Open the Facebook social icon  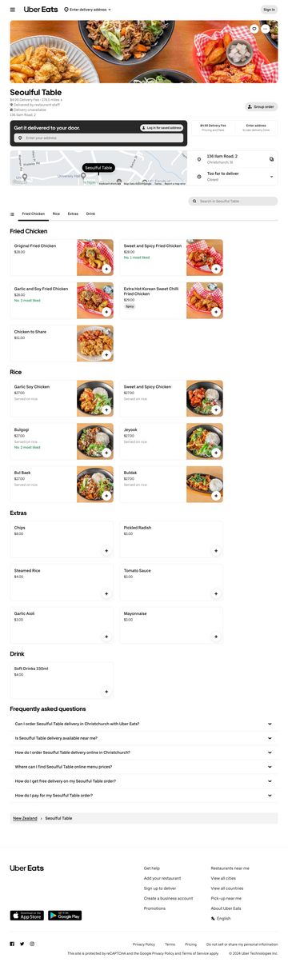[12, 944]
